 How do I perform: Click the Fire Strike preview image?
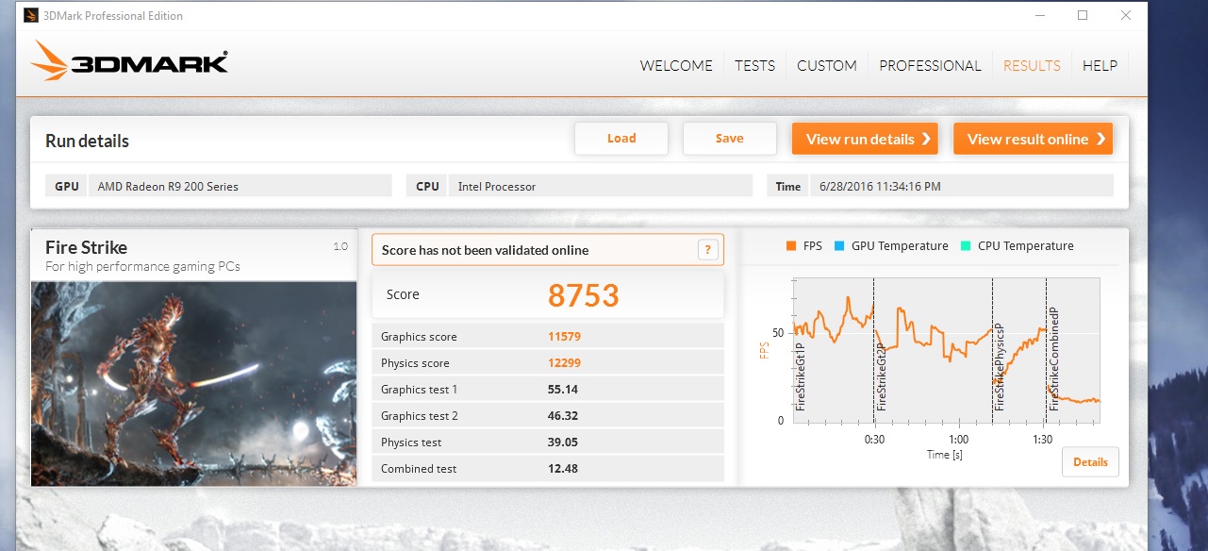[194, 383]
